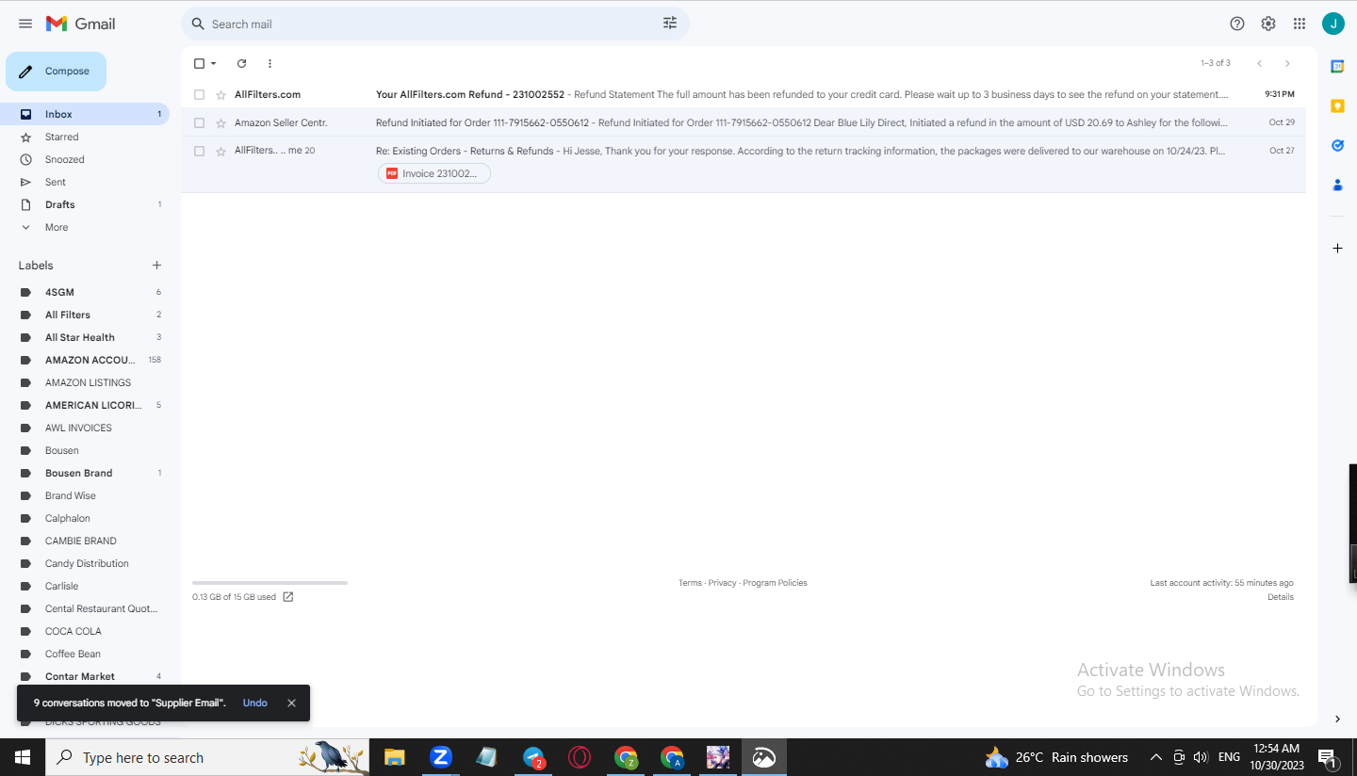
Task: Open Google Keep side panel icon
Action: pyautogui.click(x=1337, y=106)
